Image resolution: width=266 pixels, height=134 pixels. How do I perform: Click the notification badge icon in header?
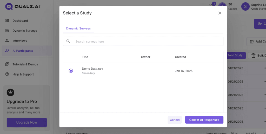pyautogui.click(x=214, y=4)
